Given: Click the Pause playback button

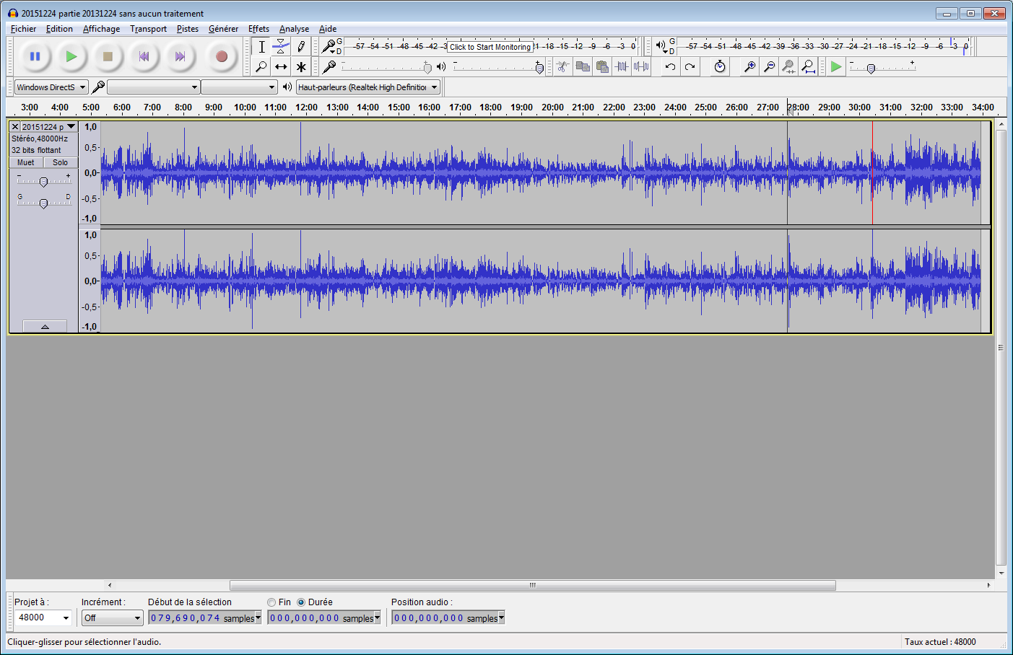Looking at the screenshot, I should [x=35, y=56].
